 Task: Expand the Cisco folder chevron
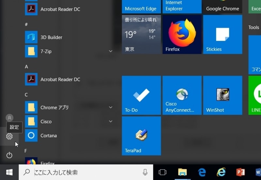[111, 121]
